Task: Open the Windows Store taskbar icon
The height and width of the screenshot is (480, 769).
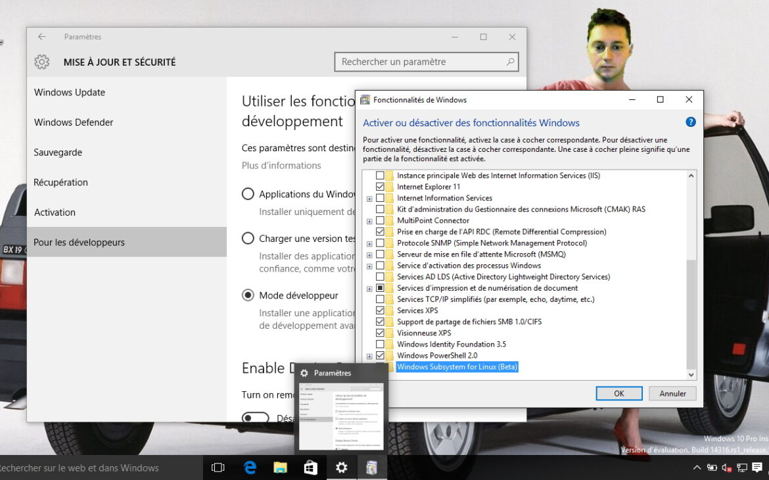Action: pos(311,468)
